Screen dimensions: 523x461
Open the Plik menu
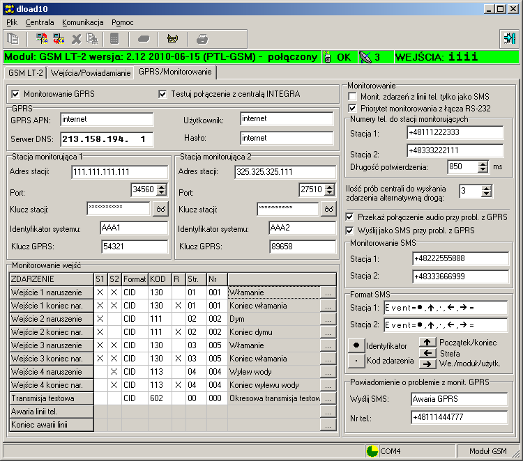(12, 23)
